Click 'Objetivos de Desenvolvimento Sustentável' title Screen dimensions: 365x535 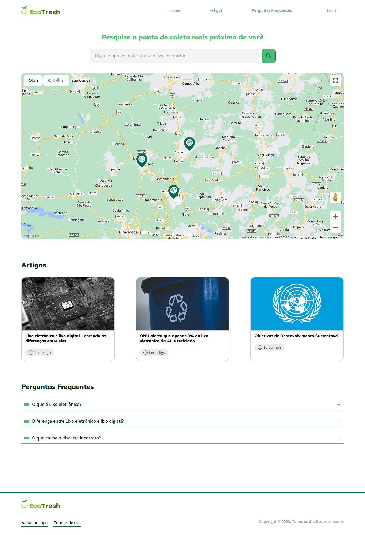296,336
